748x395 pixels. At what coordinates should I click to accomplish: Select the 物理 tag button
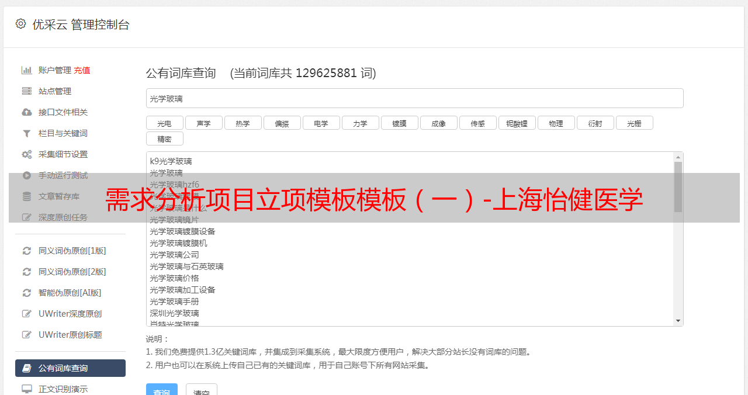pos(556,123)
